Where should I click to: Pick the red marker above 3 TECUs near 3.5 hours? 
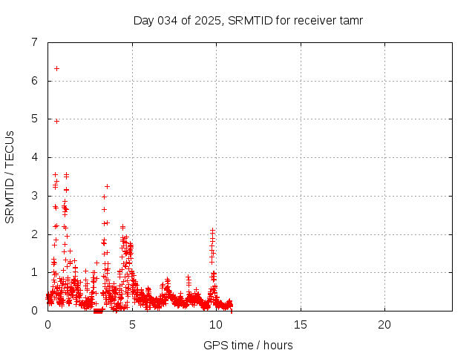[x=107, y=186]
